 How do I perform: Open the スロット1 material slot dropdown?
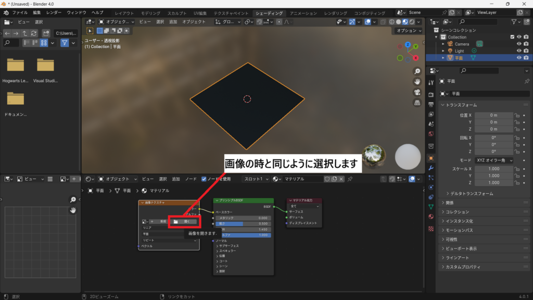click(x=256, y=179)
